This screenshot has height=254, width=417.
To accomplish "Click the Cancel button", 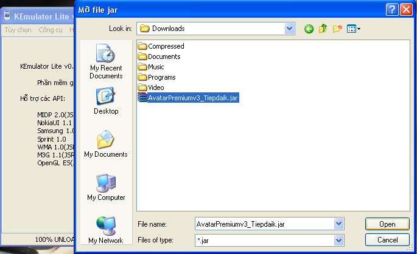I will click(x=387, y=240).
